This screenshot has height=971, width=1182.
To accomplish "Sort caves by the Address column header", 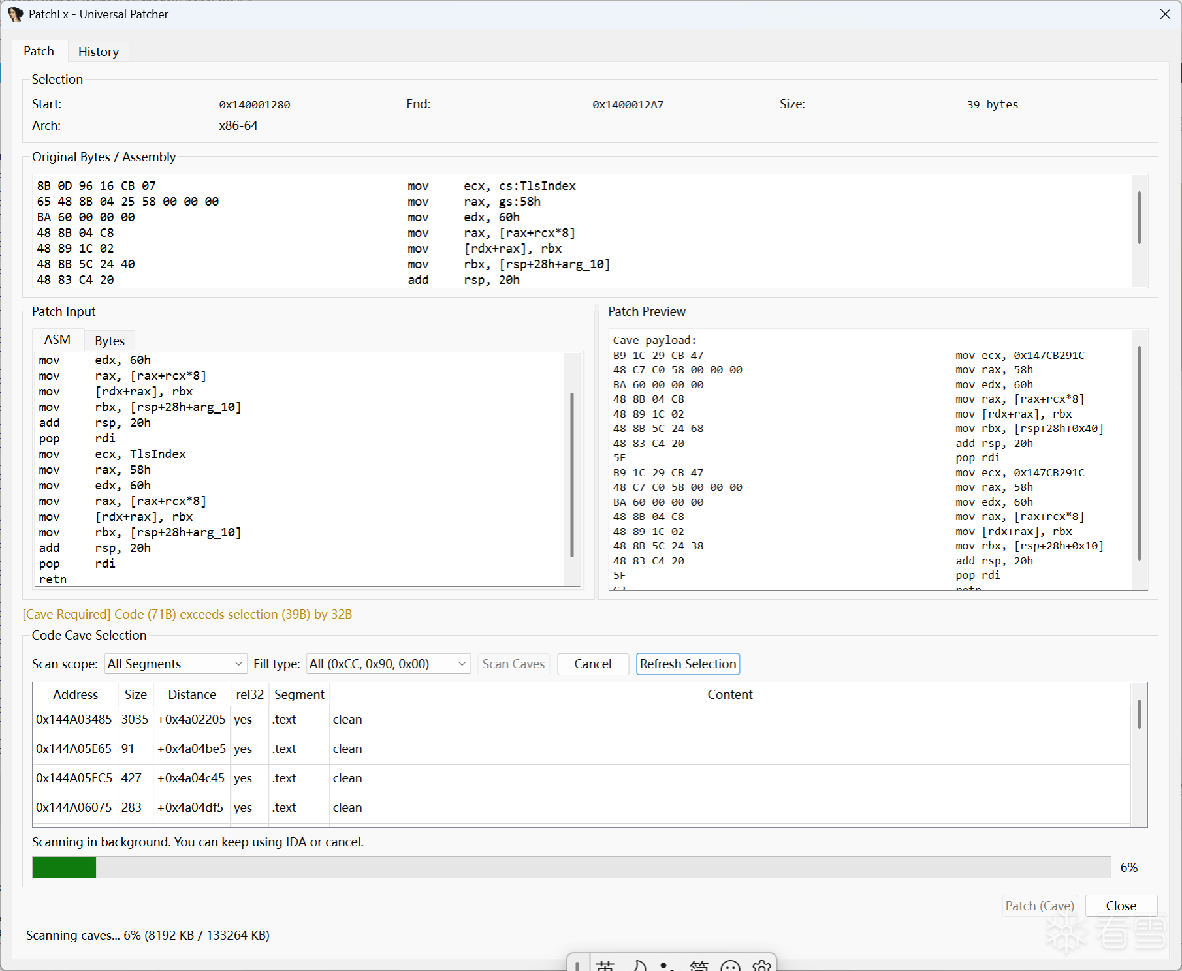I will pos(75,694).
